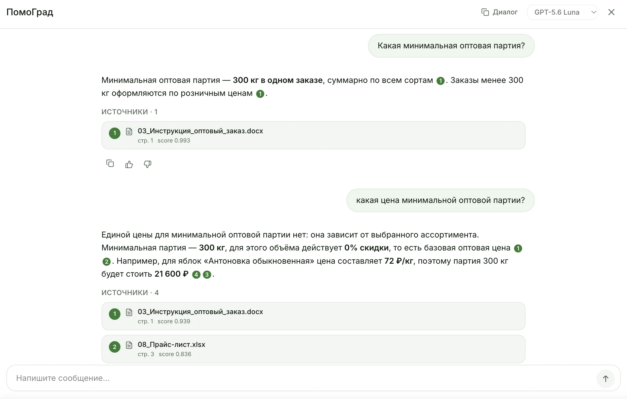Close the ПомоГрад chat panel
627x399 pixels.
pyautogui.click(x=611, y=12)
